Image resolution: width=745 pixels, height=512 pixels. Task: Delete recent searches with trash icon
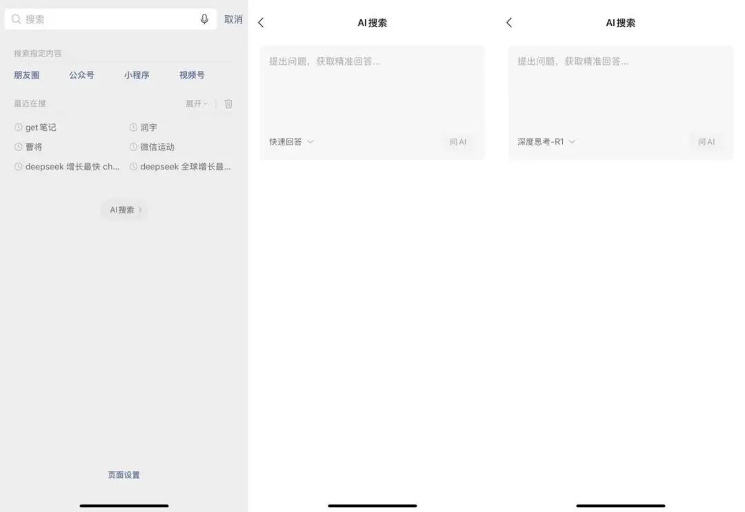228,103
